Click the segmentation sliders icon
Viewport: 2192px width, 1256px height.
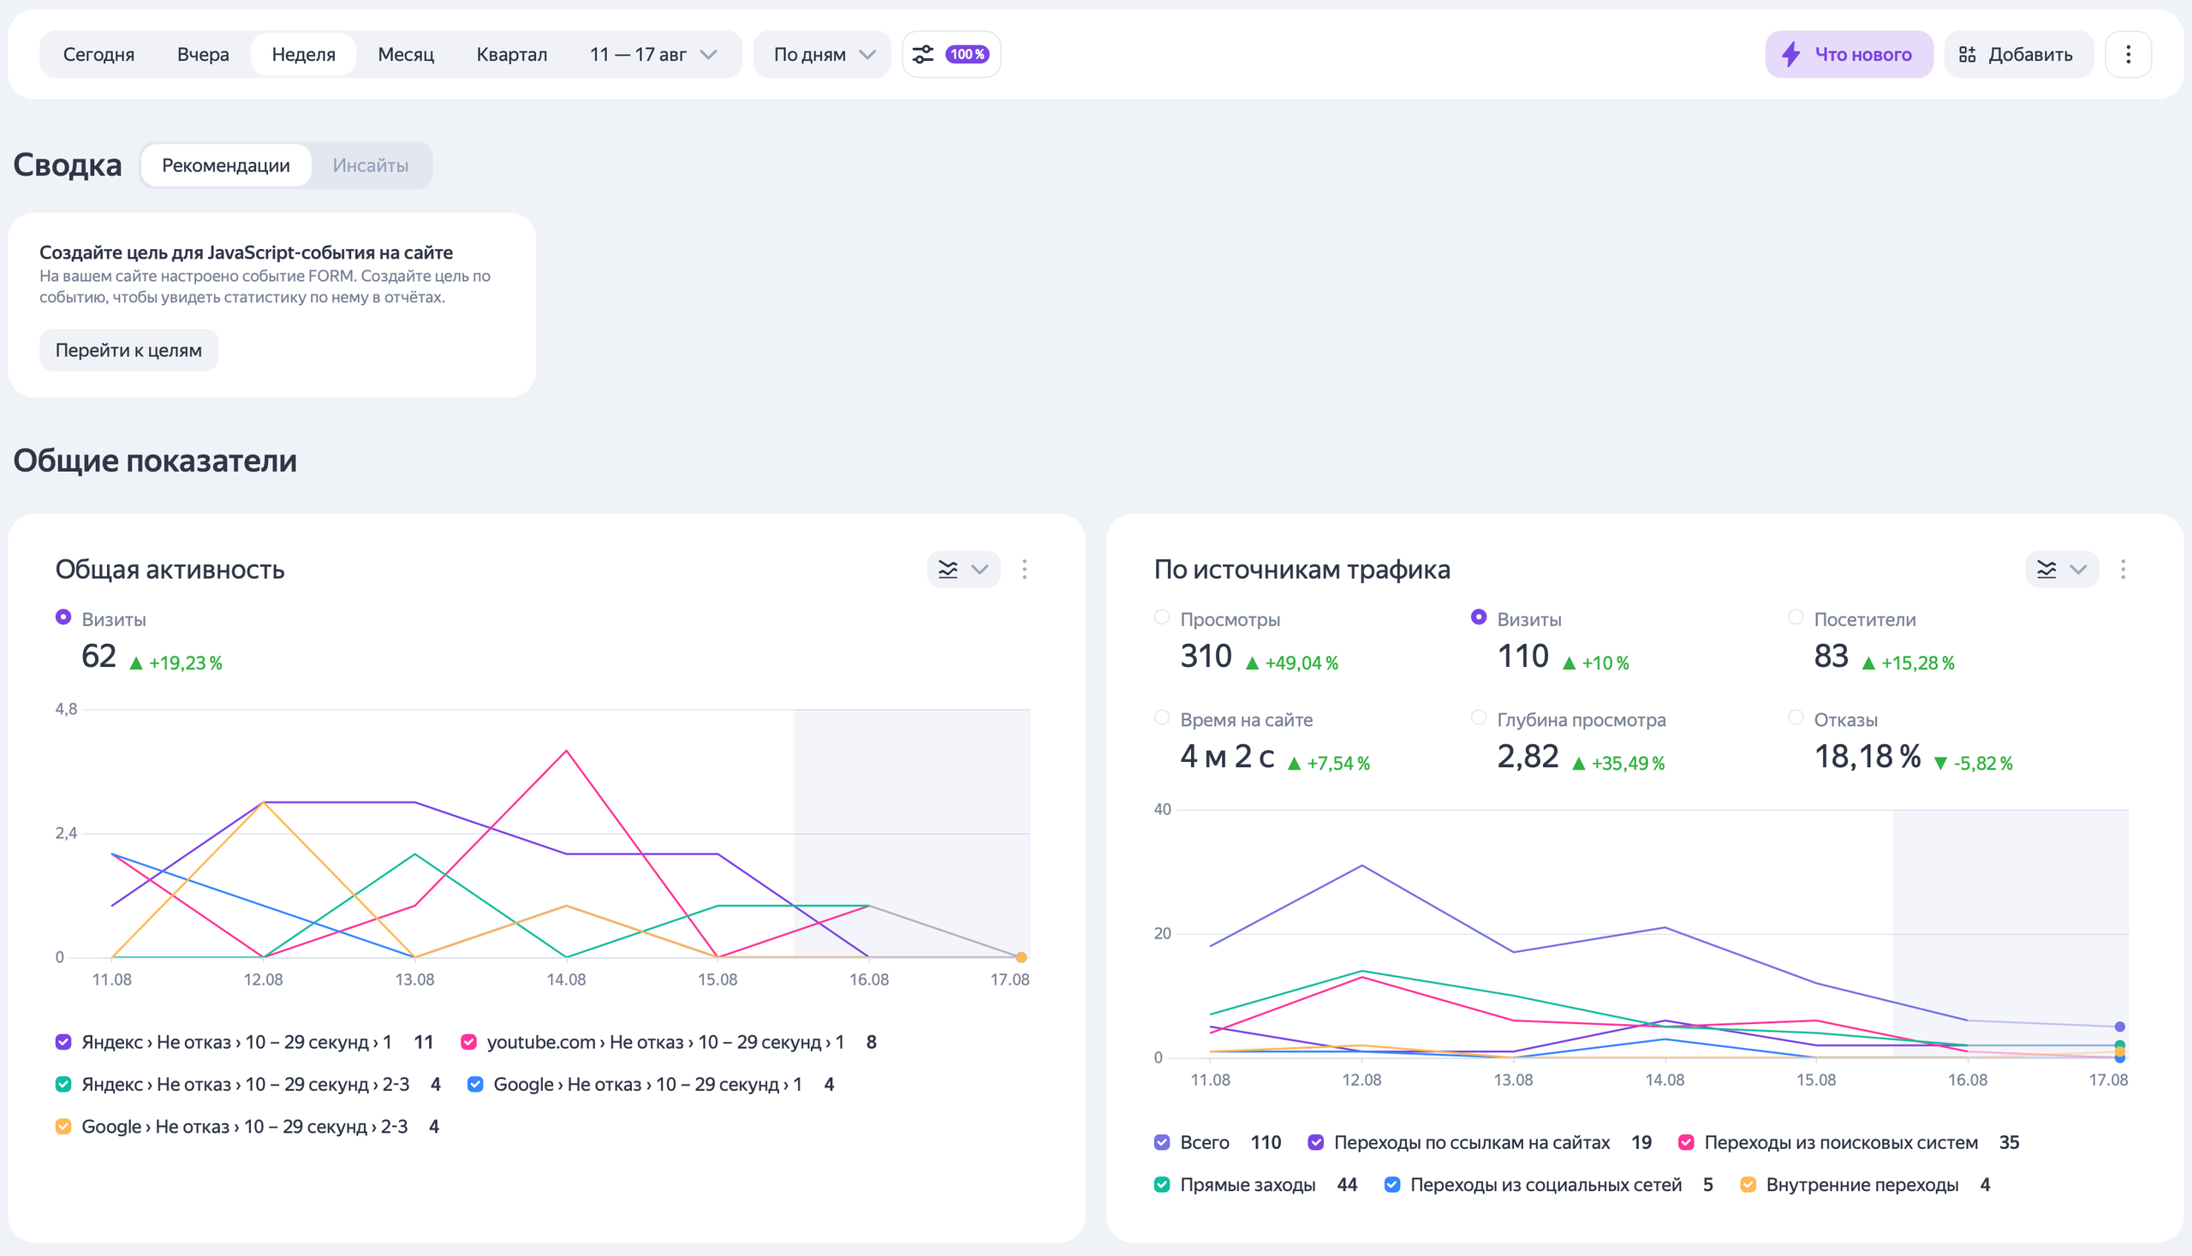tap(923, 54)
